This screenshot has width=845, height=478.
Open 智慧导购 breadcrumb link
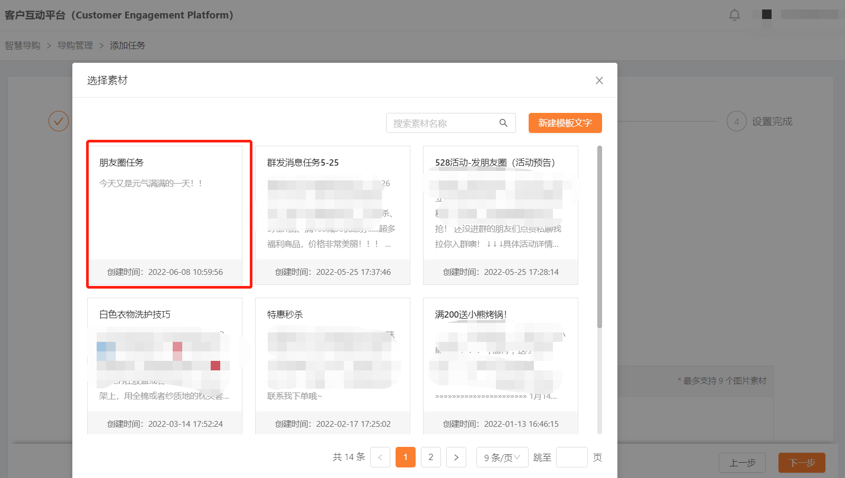point(23,45)
